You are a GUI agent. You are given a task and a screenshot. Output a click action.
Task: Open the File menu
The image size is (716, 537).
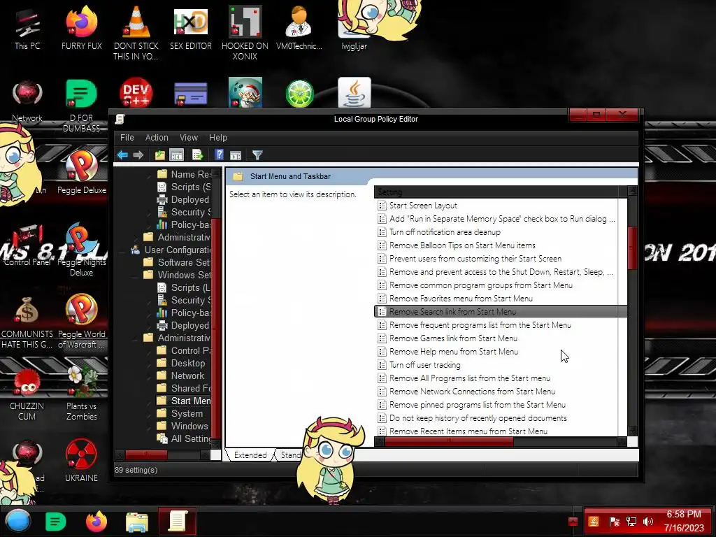127,138
